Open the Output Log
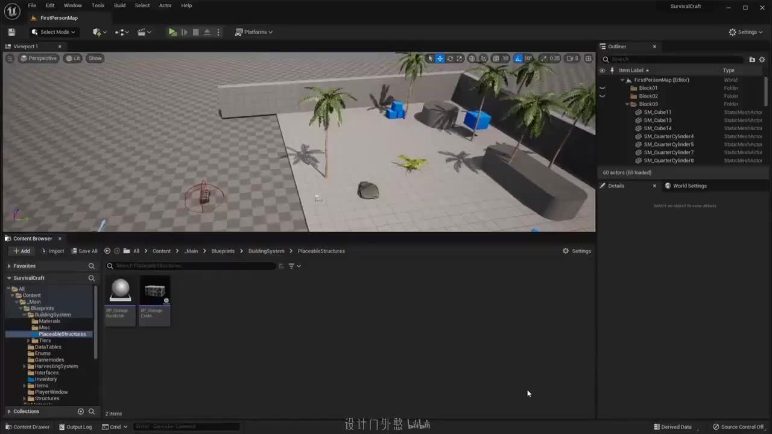 pyautogui.click(x=75, y=427)
